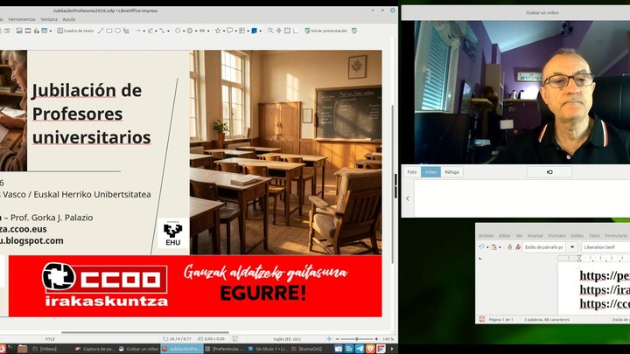Image resolution: width=630 pixels, height=354 pixels.
Task: Click the clone formatting icon in Writer
Action: pos(510,247)
